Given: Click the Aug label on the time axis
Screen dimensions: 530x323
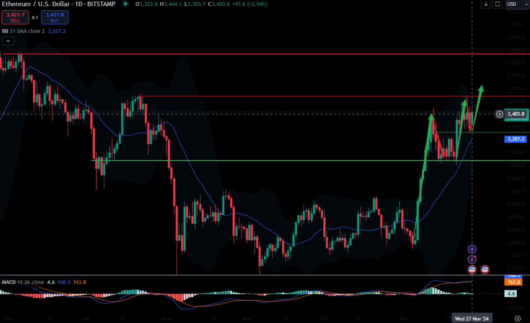Looking at the screenshot, I should (x=166, y=319).
